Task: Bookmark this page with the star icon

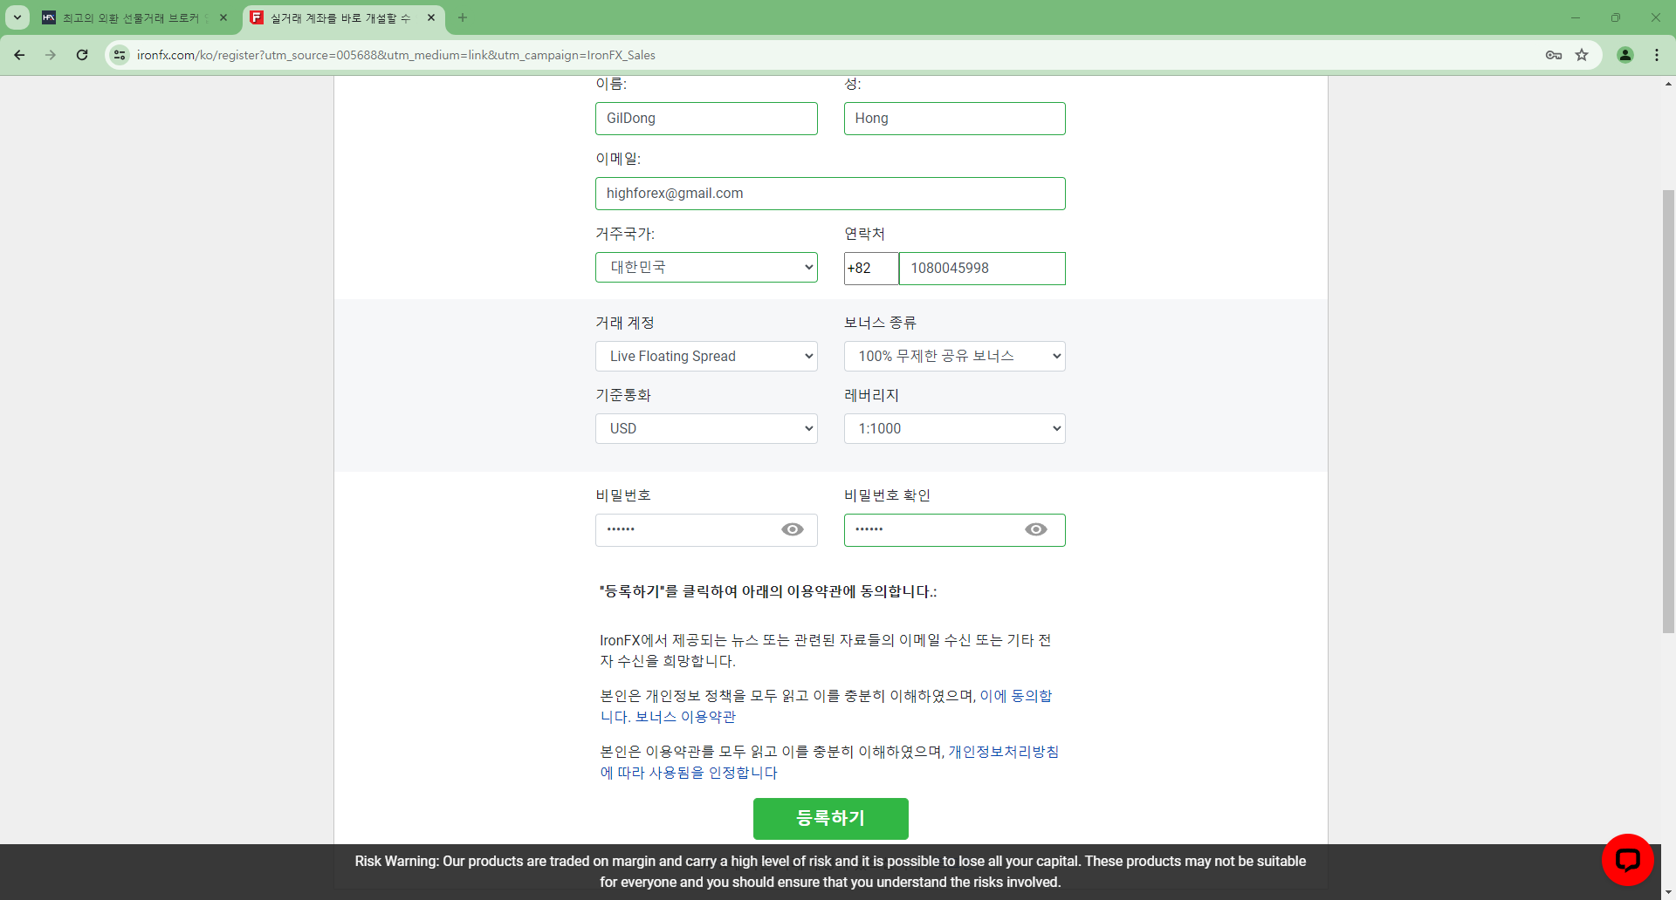Action: pyautogui.click(x=1582, y=54)
